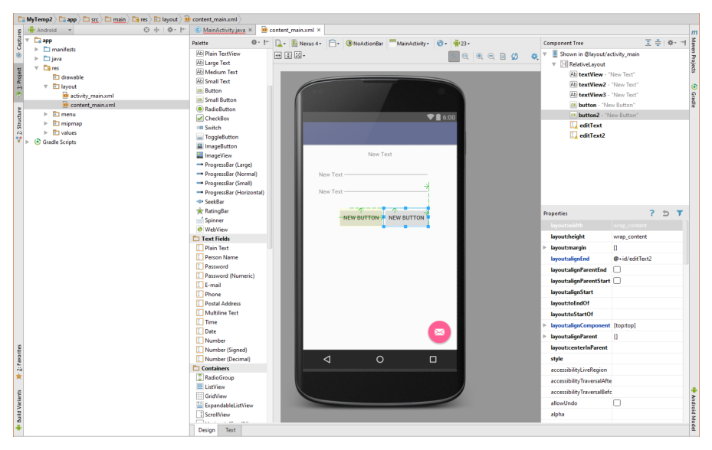Viewport: 712px width, 450px height.
Task: Select content_main.xml in project tree
Action: 93,105
